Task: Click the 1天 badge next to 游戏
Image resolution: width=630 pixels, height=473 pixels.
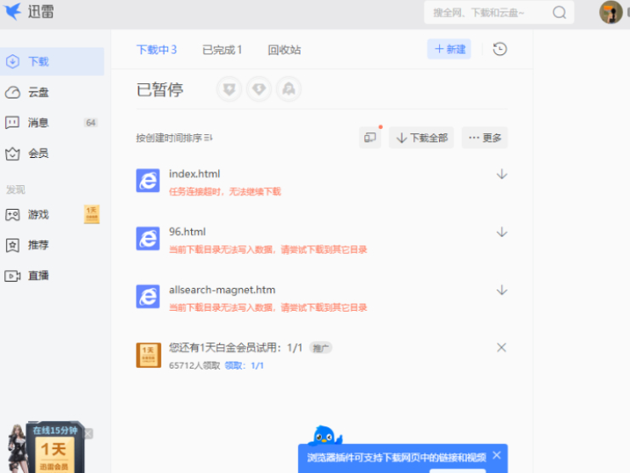Action: coord(92,214)
